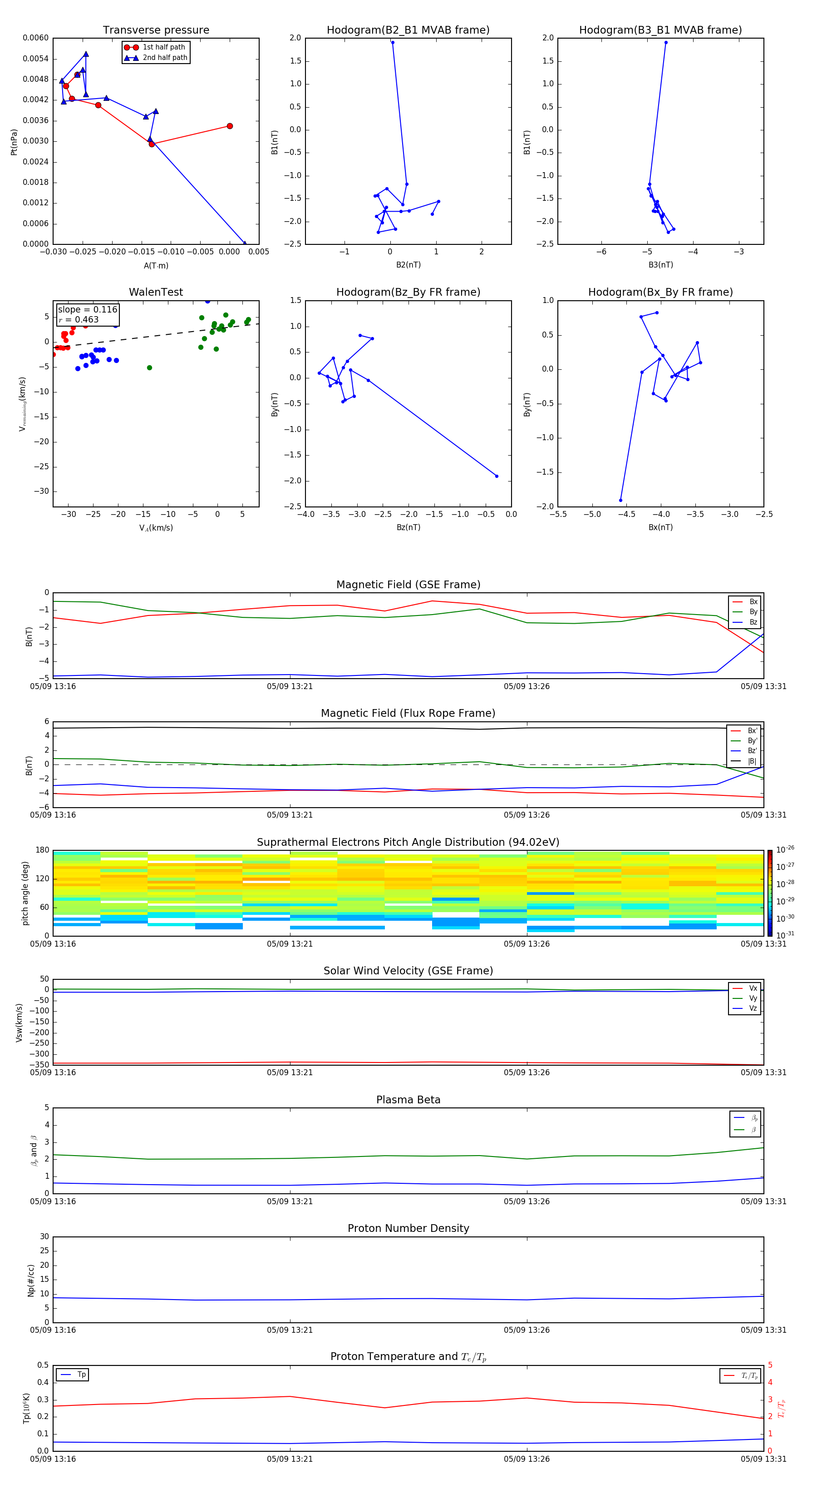Click the Solar Wind Velocity (GSE Frame) title
This screenshot has width=817, height=1499.
click(x=408, y=971)
